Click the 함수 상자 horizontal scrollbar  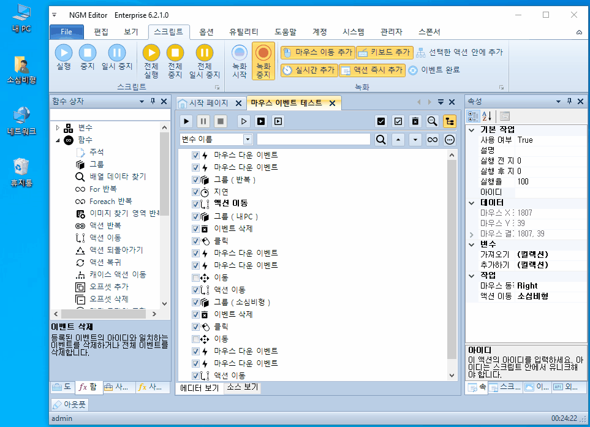pos(105,314)
